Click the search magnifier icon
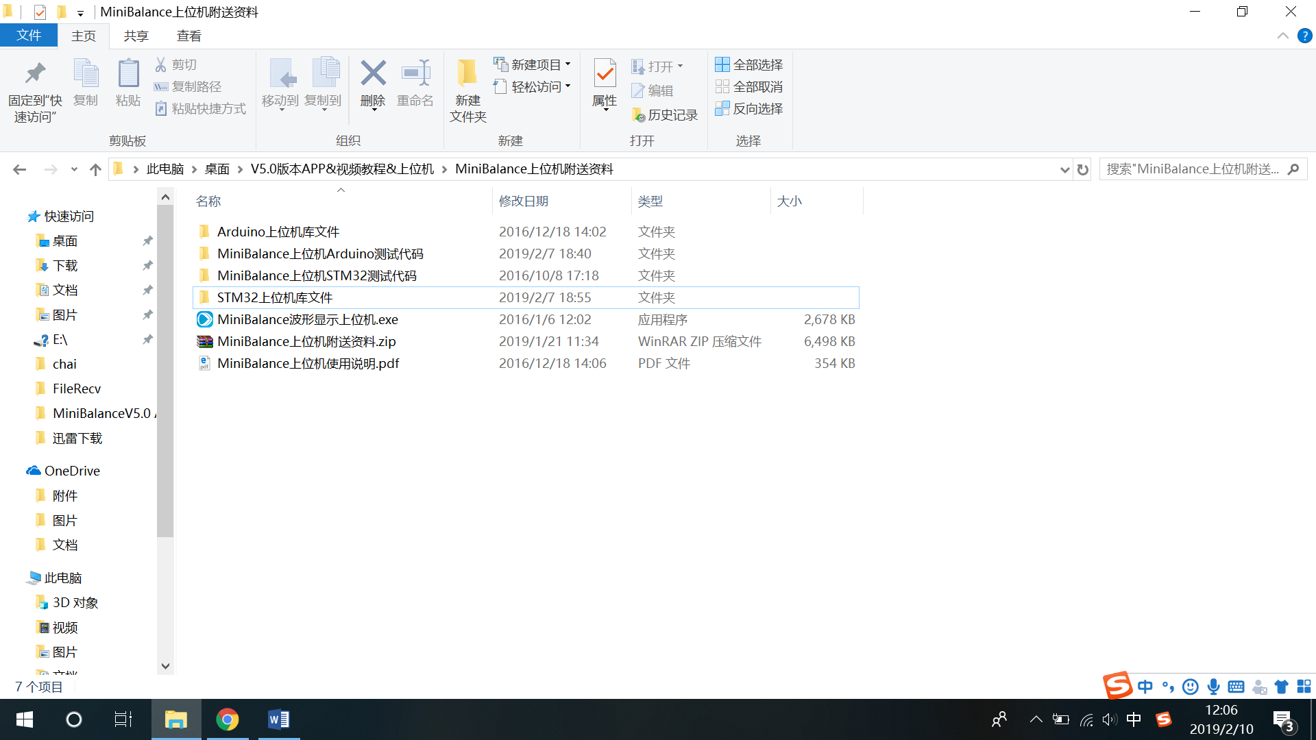 pyautogui.click(x=1293, y=169)
